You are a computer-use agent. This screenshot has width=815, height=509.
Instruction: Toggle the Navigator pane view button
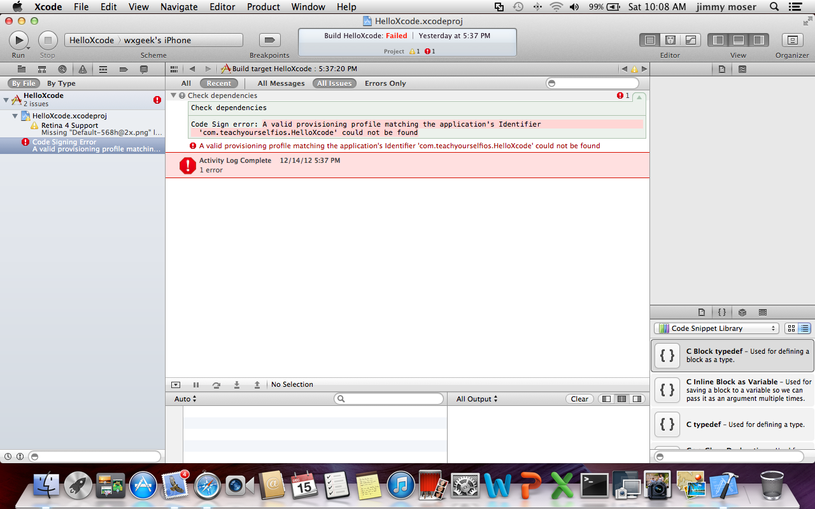[x=718, y=40]
